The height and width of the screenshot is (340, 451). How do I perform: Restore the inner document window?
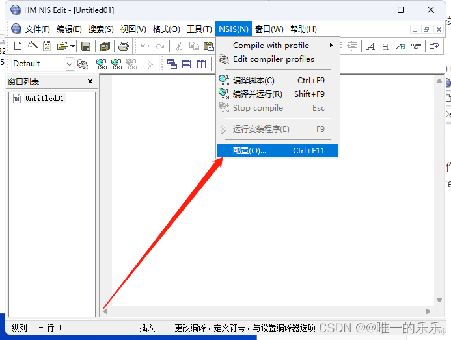click(426, 29)
